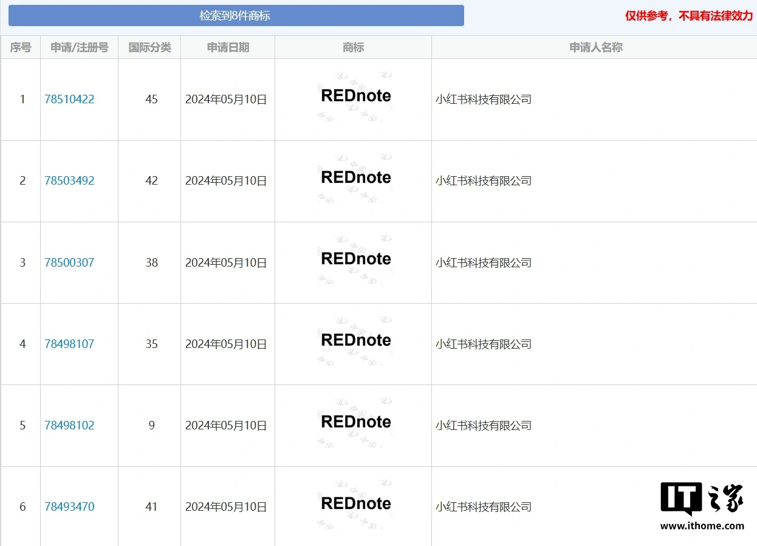Click 2024年05月10日 date for 78503492
757x546 pixels.
[226, 180]
